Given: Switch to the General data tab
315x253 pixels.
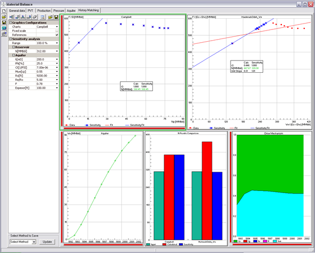Looking at the screenshot, I should click(x=17, y=11).
